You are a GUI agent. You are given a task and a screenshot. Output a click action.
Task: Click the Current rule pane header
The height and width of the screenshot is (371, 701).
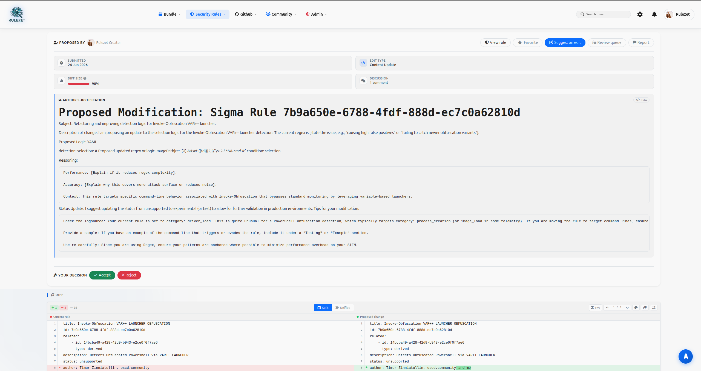201,317
